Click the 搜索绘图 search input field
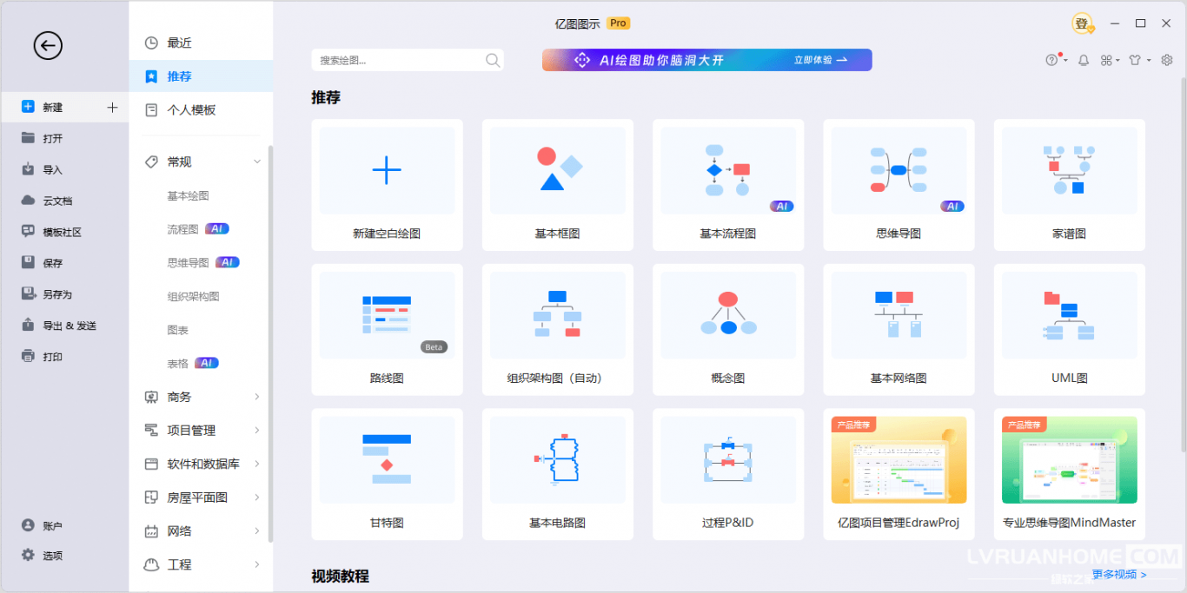Screen dimensions: 1187x593 (398, 60)
